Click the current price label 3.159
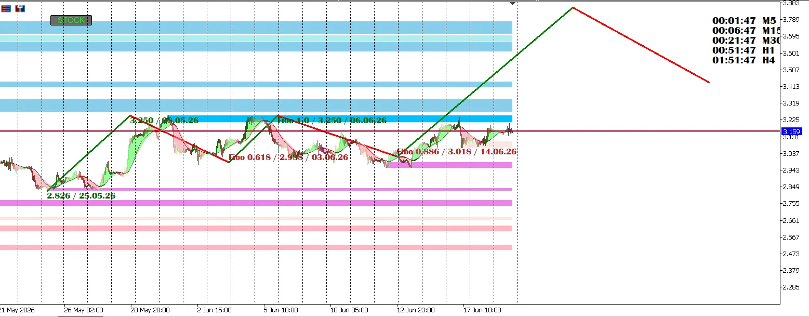 (792, 131)
